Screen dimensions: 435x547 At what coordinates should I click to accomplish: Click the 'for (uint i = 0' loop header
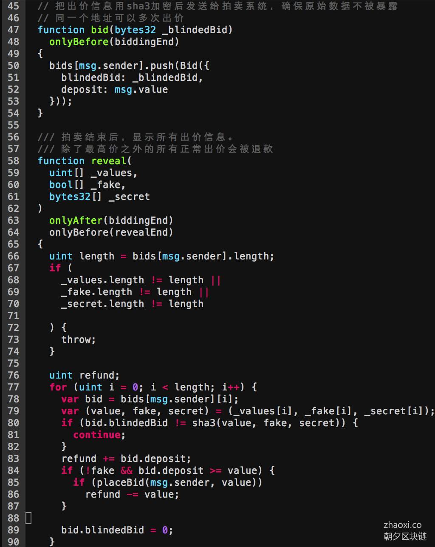[x=93, y=387]
